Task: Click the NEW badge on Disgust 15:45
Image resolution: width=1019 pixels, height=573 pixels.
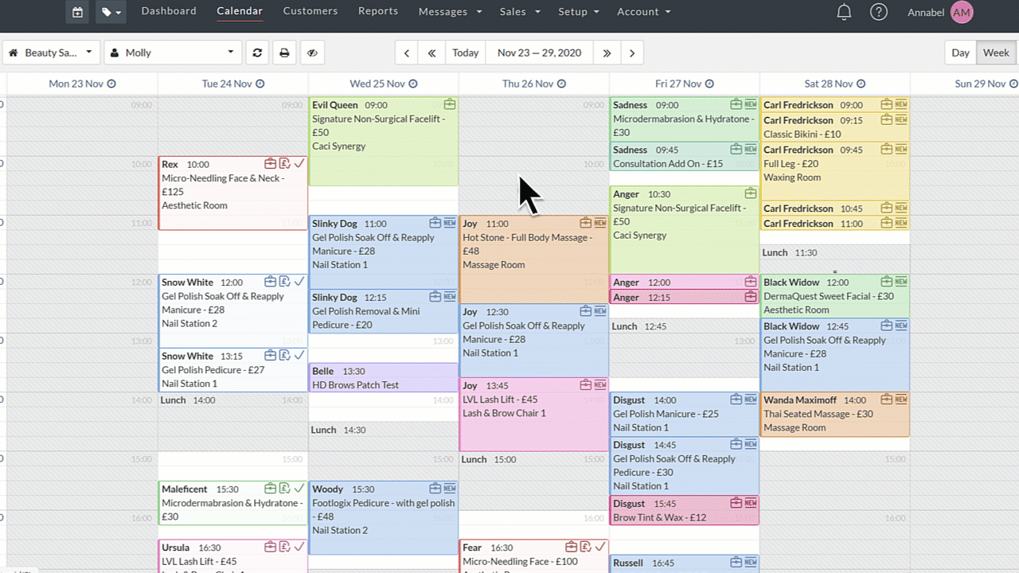Action: point(751,503)
